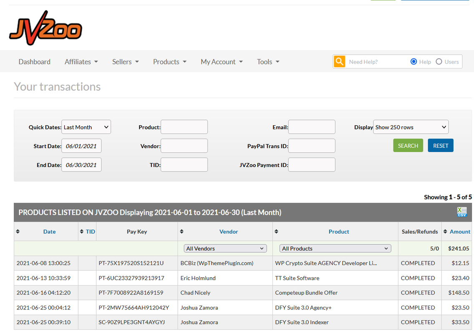Click vendor BCBiz (WpThemePlugin.com)
Viewport: 474px width, 334px height.
point(217,263)
